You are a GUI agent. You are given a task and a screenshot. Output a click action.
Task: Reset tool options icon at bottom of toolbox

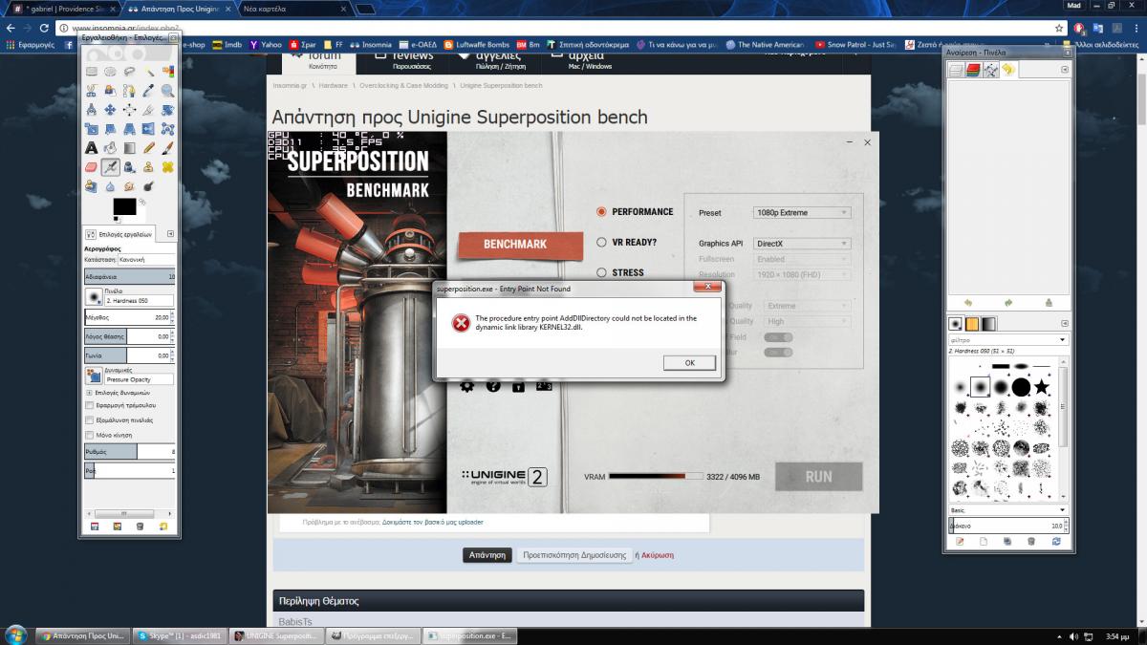164,526
